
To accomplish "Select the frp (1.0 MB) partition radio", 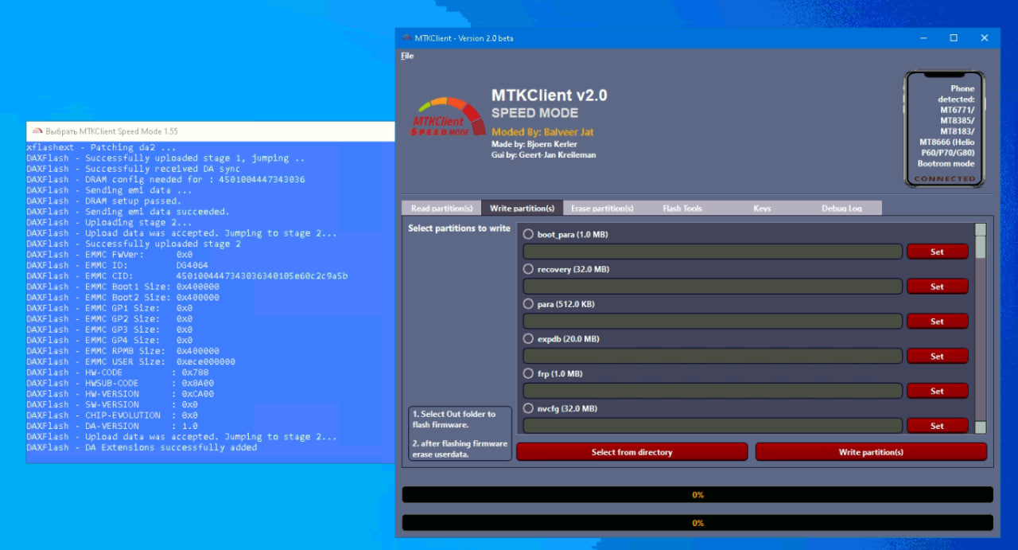I will (528, 373).
